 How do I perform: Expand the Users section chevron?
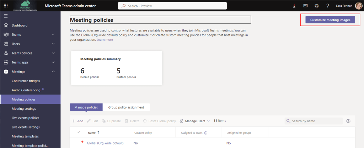[53, 44]
